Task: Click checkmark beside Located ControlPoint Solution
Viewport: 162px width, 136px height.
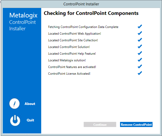Action: coord(140,46)
